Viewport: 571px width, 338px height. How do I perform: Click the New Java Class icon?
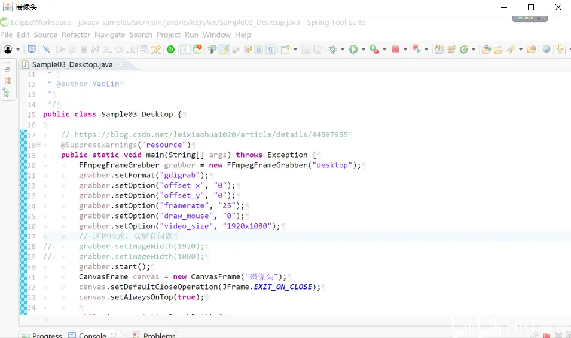(463, 49)
